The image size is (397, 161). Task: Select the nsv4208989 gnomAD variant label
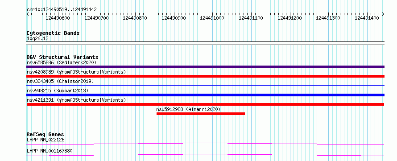76,72
